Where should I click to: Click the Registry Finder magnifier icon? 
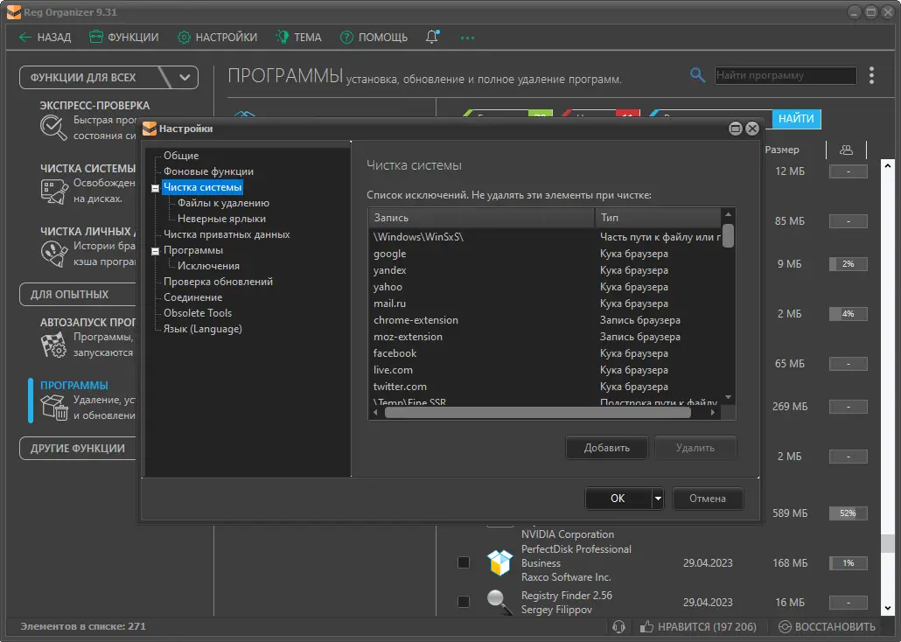pyautogui.click(x=499, y=603)
